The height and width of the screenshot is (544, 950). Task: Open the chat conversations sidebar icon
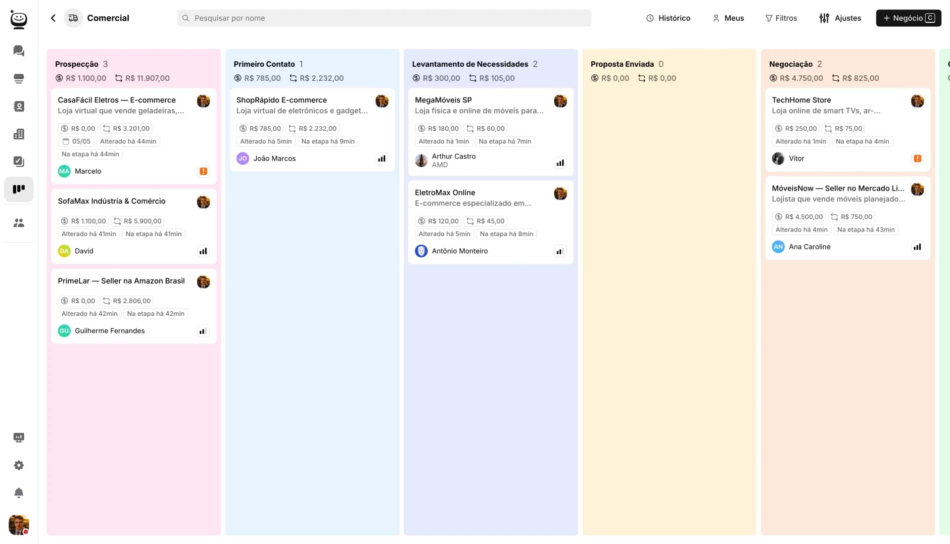[19, 50]
